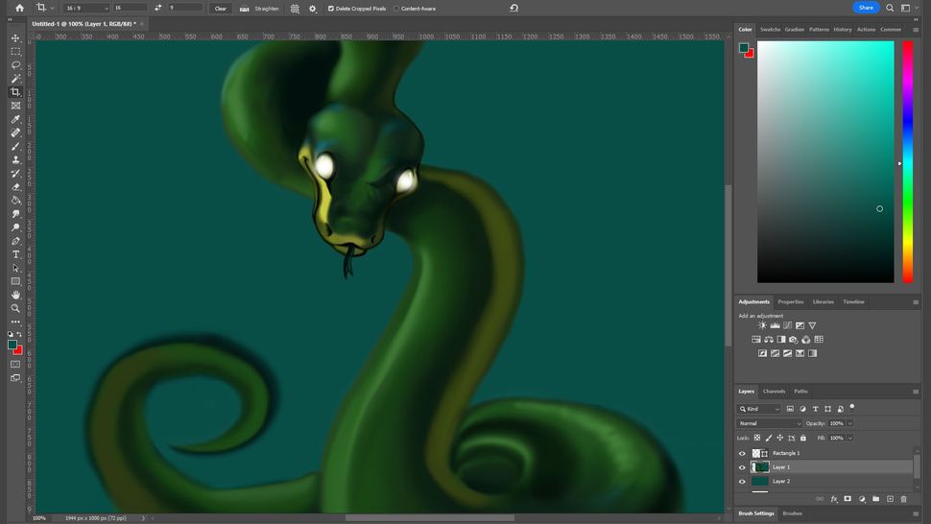Toggle lock position
Image resolution: width=931 pixels, height=524 pixels.
[780, 438]
